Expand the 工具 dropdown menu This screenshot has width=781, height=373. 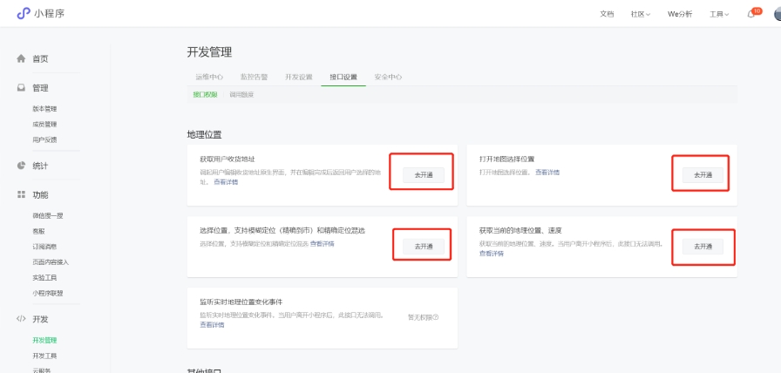point(719,14)
